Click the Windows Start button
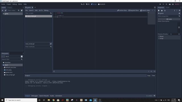 coord(2,100)
